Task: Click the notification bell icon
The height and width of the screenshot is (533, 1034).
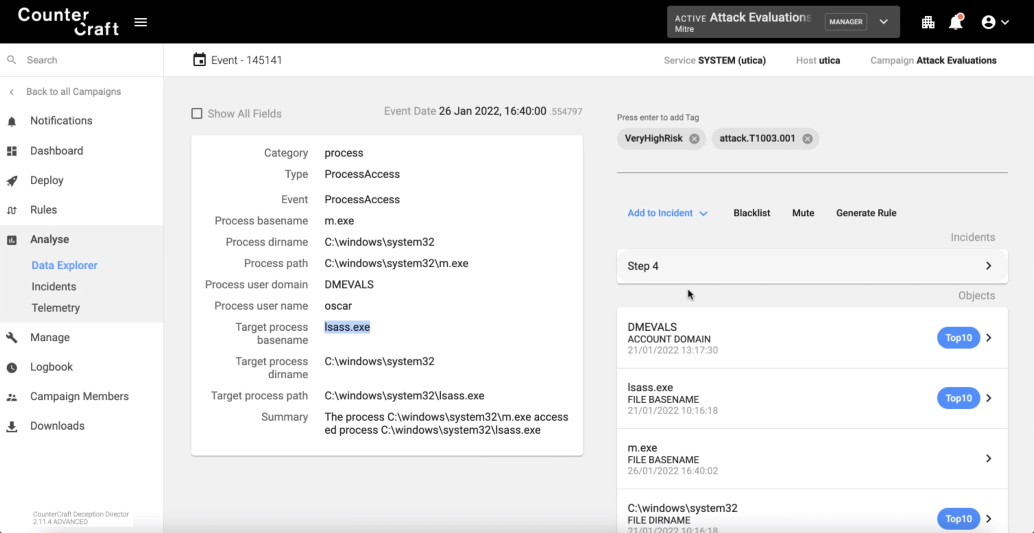Action: coord(955,22)
